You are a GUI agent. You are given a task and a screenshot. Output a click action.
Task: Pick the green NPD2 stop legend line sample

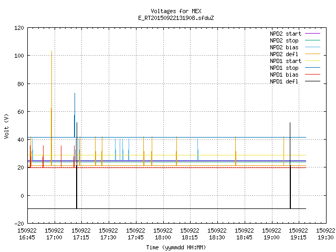click(312, 40)
